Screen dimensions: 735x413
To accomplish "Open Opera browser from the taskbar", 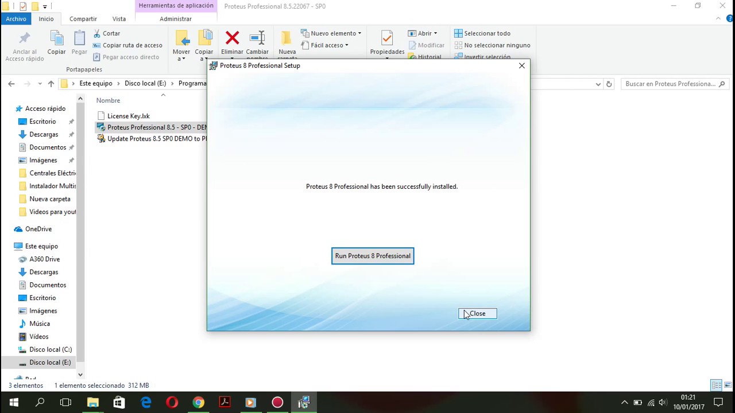I will click(172, 403).
